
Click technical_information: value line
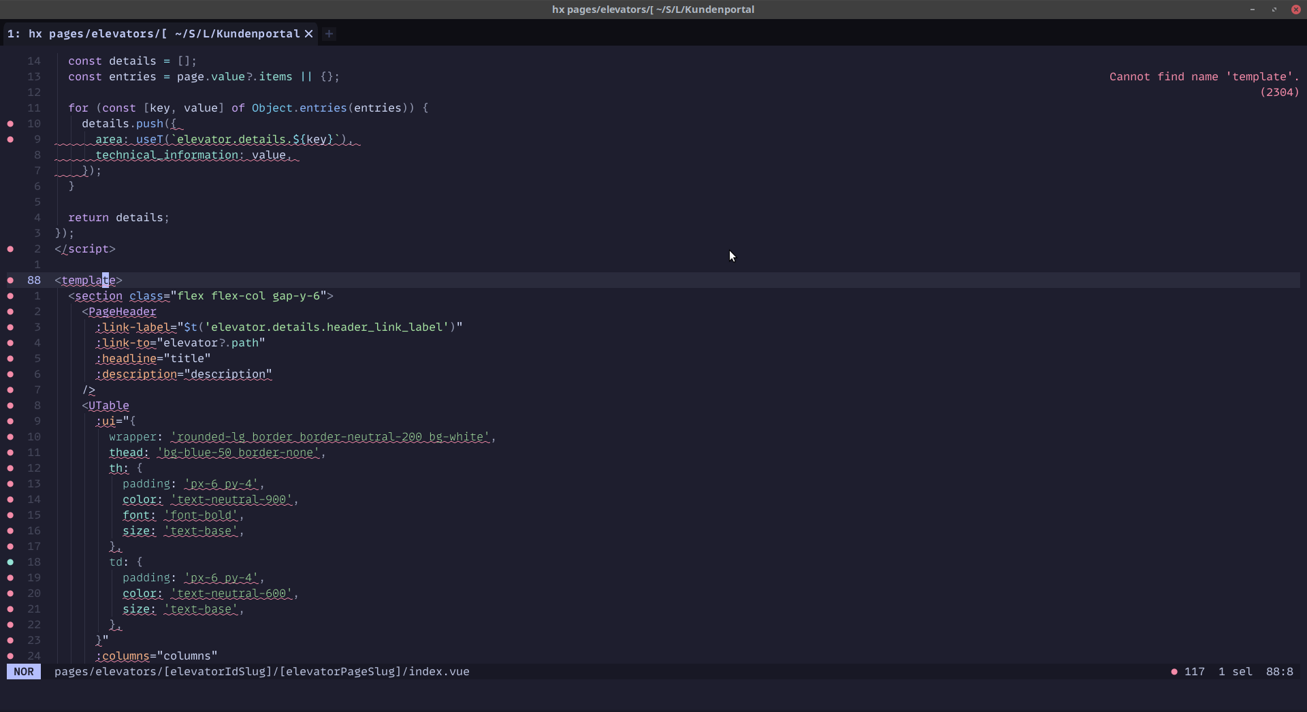pyautogui.click(x=194, y=155)
